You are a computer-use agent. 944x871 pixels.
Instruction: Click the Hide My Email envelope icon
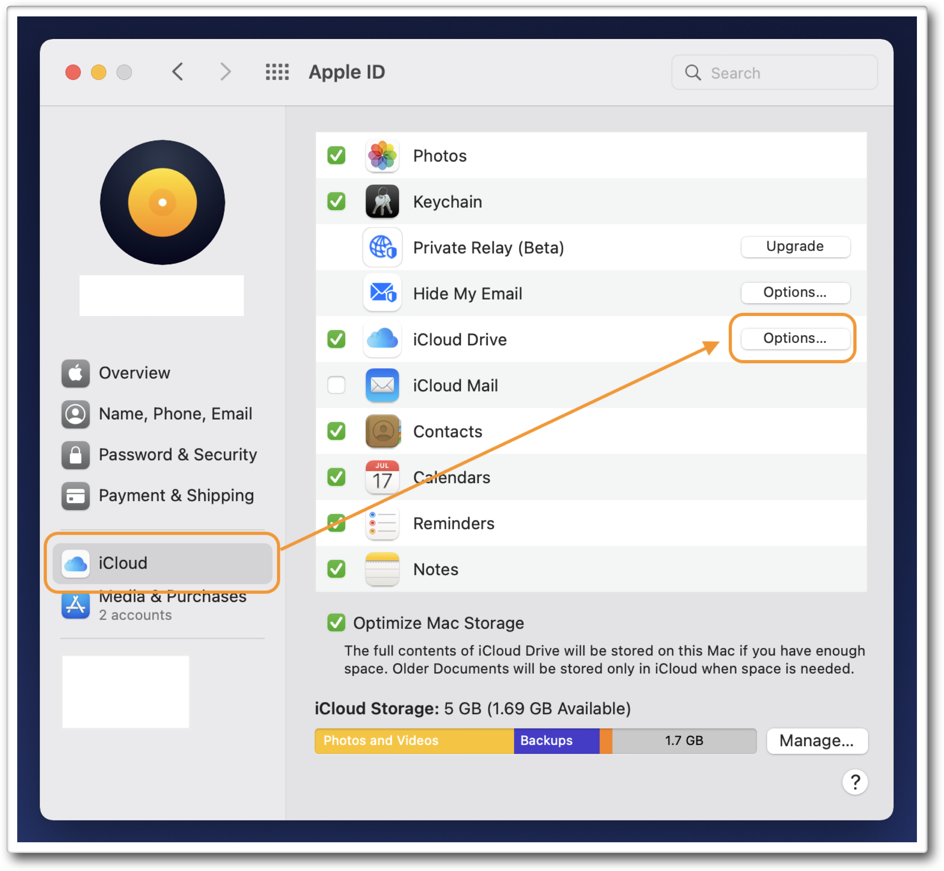tap(382, 293)
